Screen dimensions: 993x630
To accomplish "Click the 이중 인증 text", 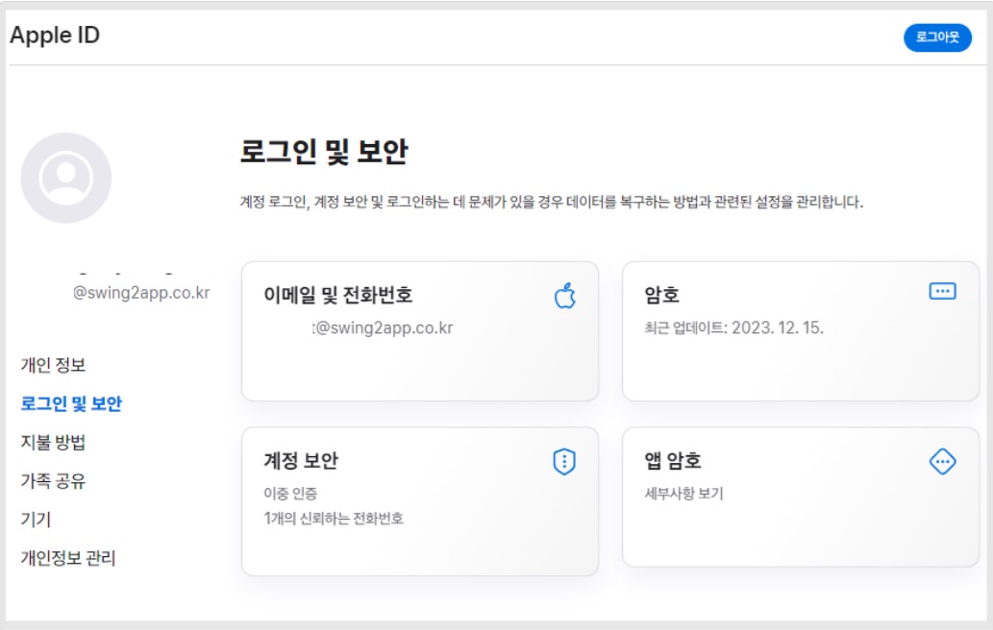I will click(290, 494).
